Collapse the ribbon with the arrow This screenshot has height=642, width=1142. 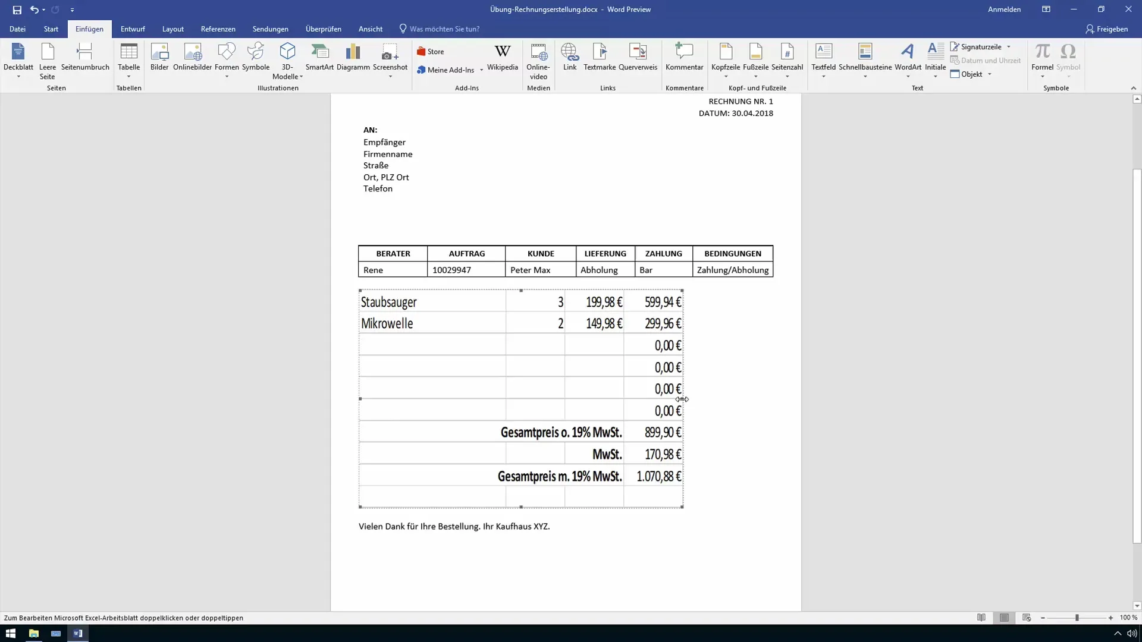(x=1133, y=88)
